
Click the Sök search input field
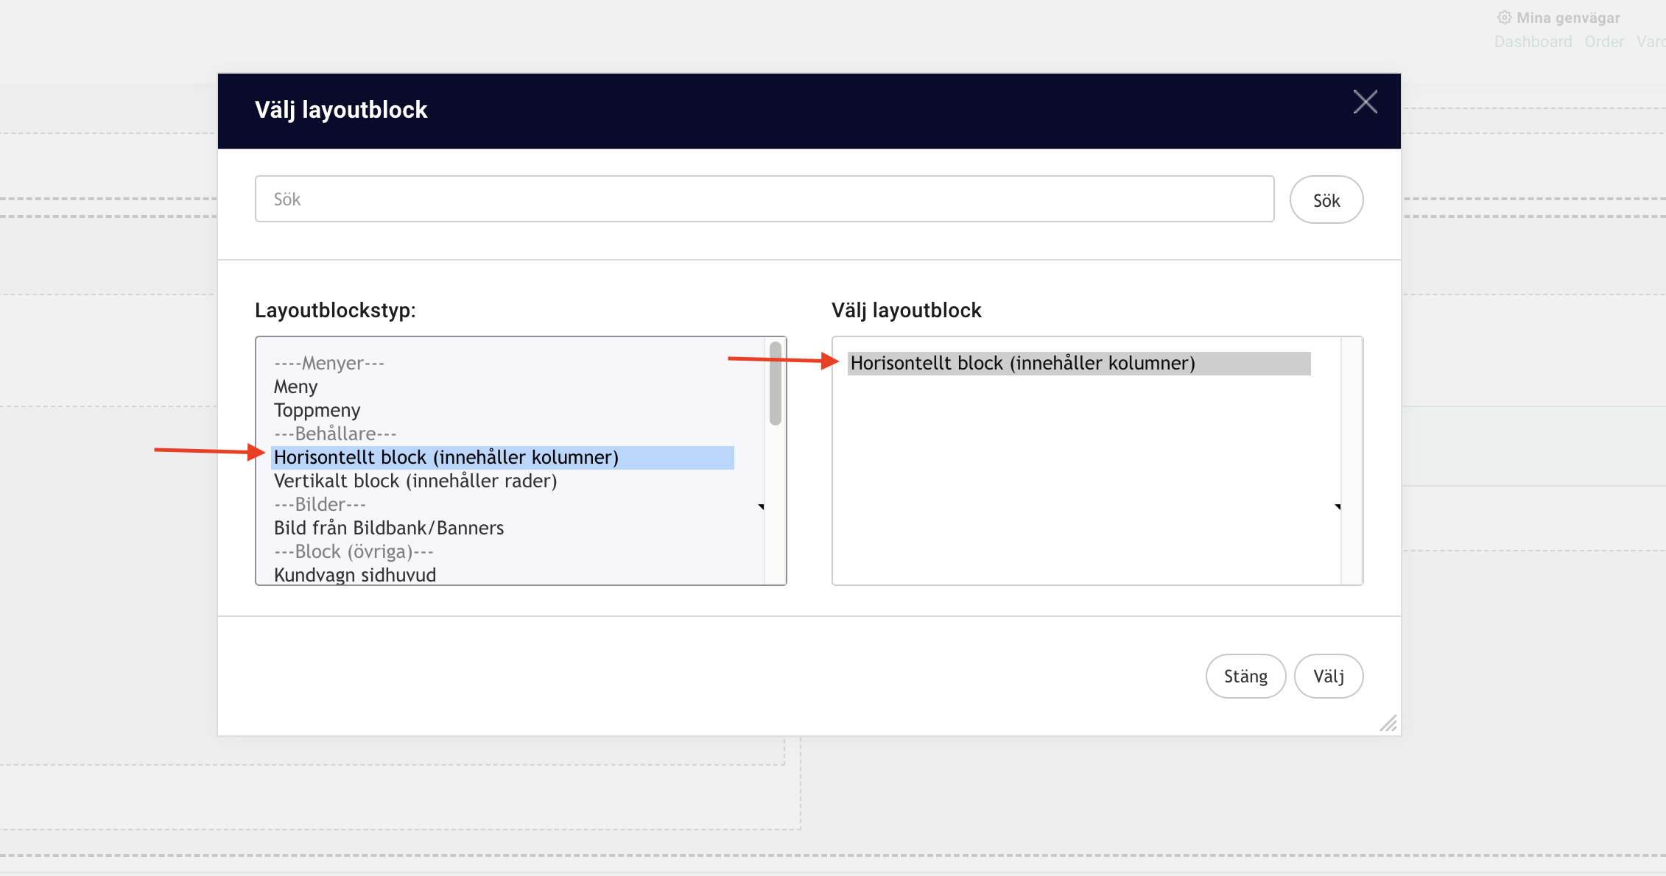point(765,199)
